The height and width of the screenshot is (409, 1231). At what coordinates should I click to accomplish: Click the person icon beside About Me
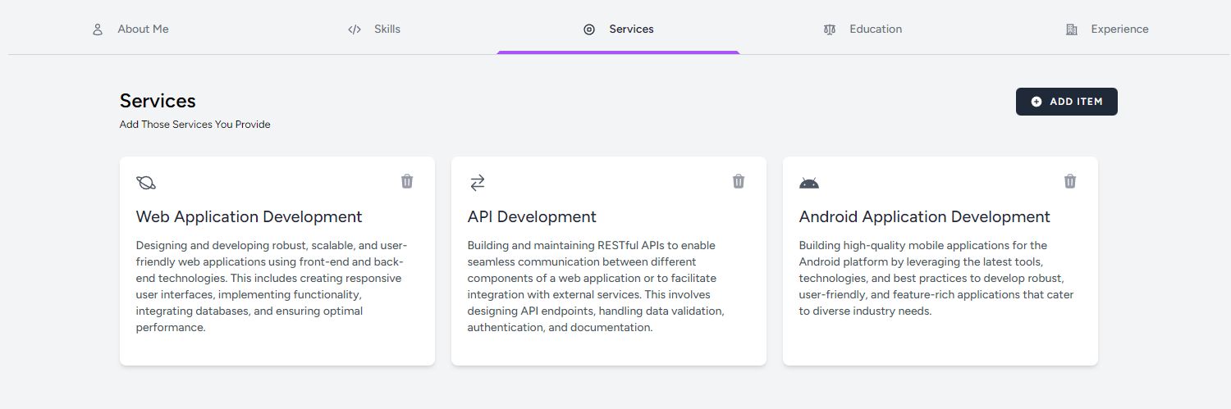point(98,30)
